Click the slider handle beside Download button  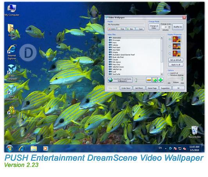tap(136, 80)
